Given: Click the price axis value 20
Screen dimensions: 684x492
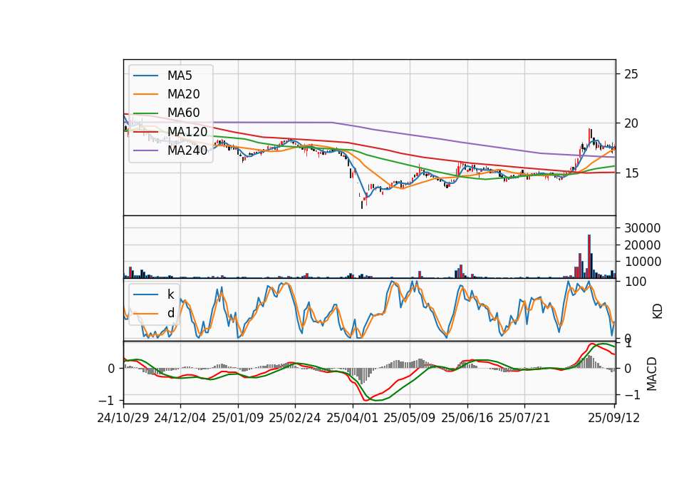Looking at the screenshot, I should pyautogui.click(x=631, y=123).
